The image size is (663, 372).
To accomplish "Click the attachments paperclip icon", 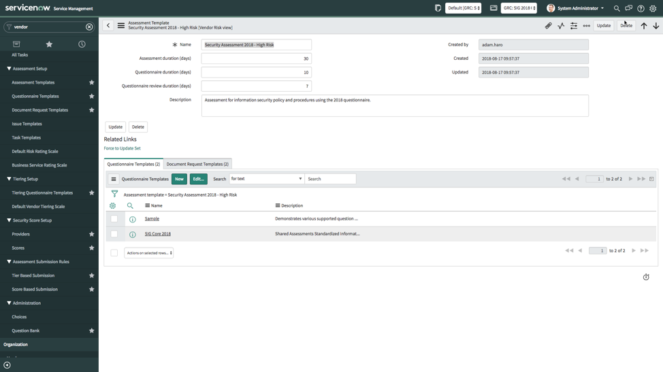I will pos(549,26).
